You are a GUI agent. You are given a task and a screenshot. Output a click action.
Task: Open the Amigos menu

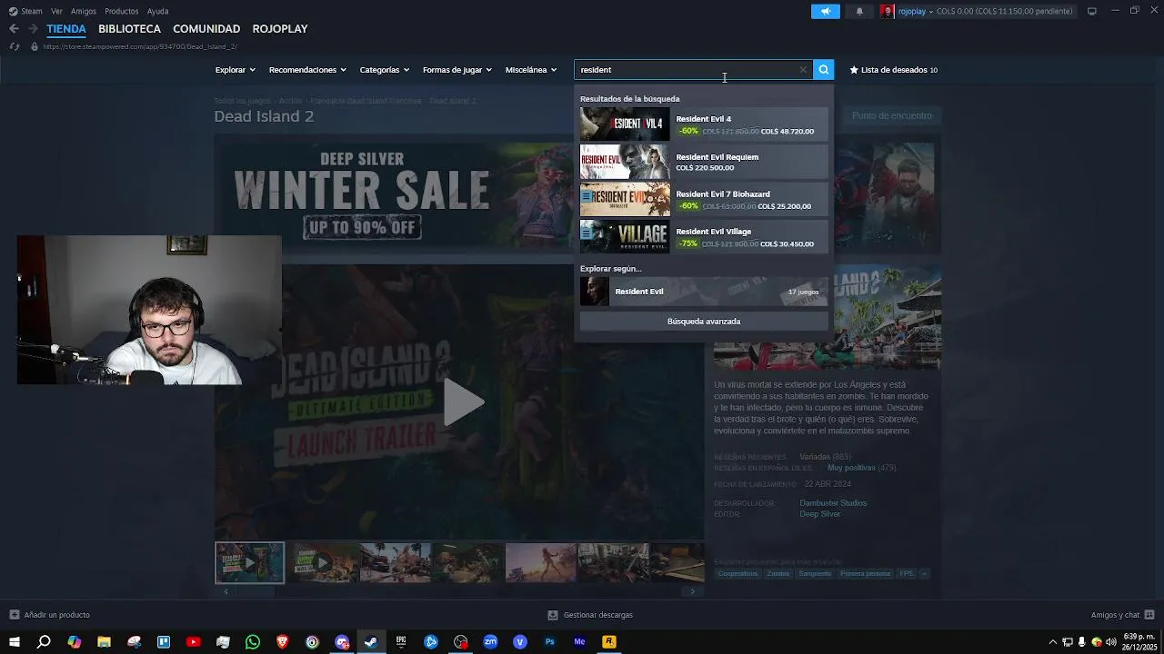tap(84, 11)
